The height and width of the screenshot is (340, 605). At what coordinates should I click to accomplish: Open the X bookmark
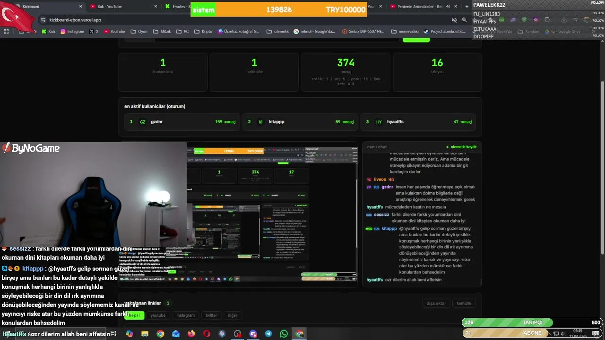(94, 32)
